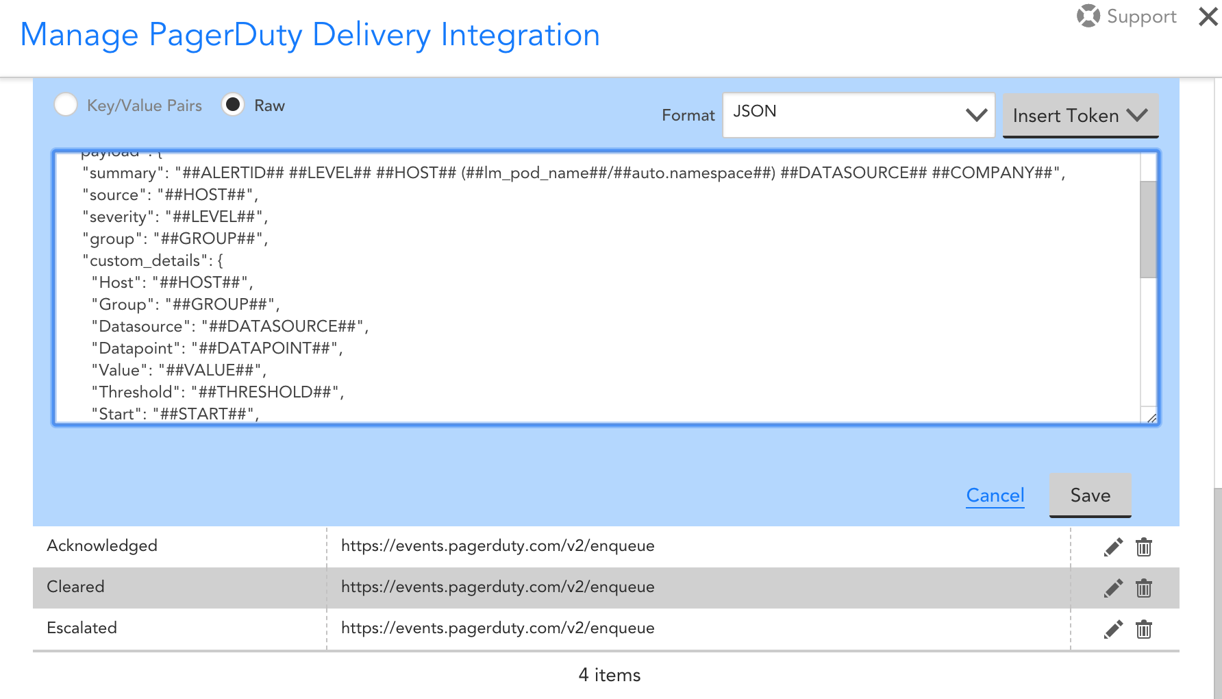The image size is (1222, 699).
Task: Select the Cleared status cell
Action: pos(179,587)
